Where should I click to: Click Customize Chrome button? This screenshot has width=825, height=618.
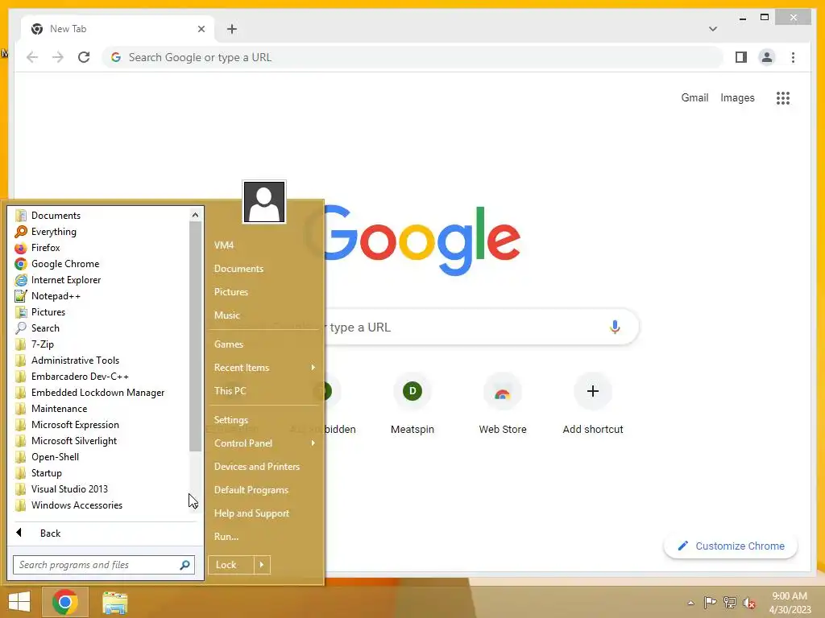pyautogui.click(x=730, y=546)
